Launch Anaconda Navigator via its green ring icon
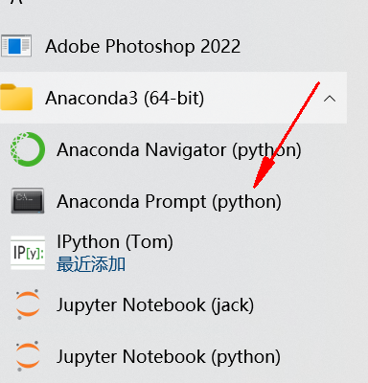The image size is (368, 383). coord(28,149)
